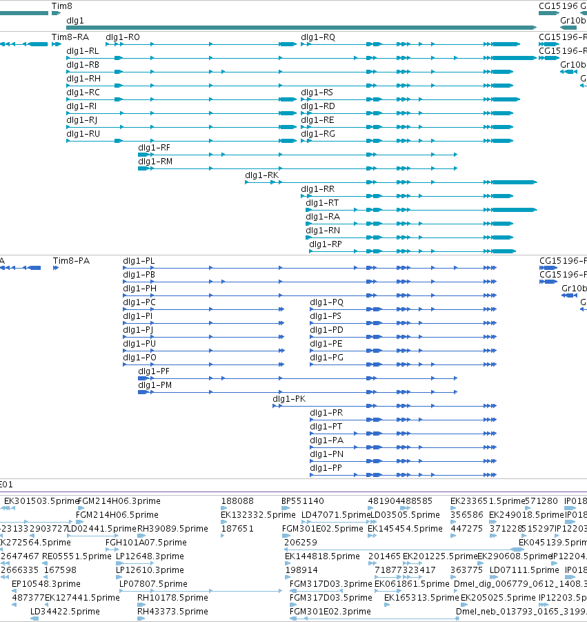Click the dlg1-PU protein label
The width and height of the screenshot is (587, 622).
[139, 344]
